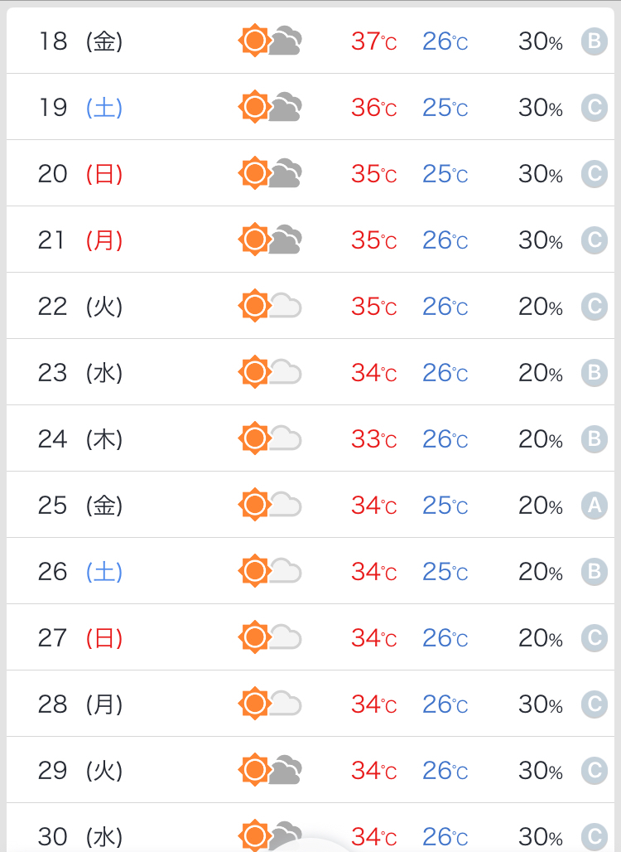Select the 30% precipitation value on the 29th

[x=540, y=771]
